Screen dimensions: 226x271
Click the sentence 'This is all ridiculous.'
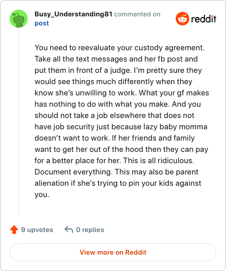[159, 161]
